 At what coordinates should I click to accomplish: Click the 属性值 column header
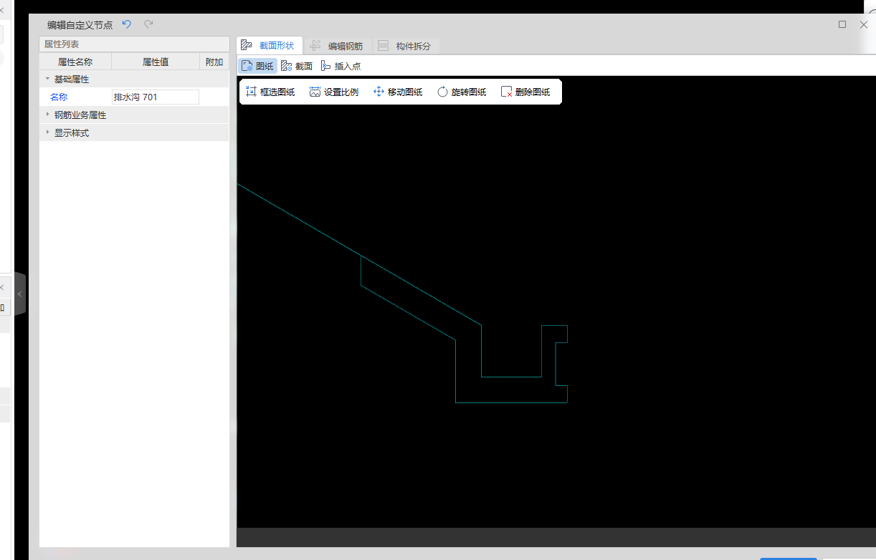pyautogui.click(x=156, y=62)
